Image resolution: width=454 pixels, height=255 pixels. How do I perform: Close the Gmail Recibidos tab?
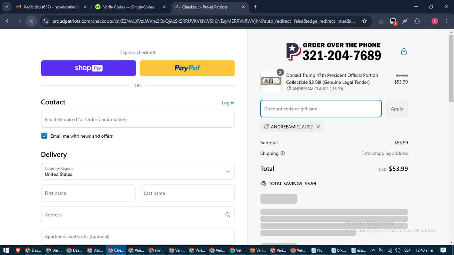pos(85,7)
